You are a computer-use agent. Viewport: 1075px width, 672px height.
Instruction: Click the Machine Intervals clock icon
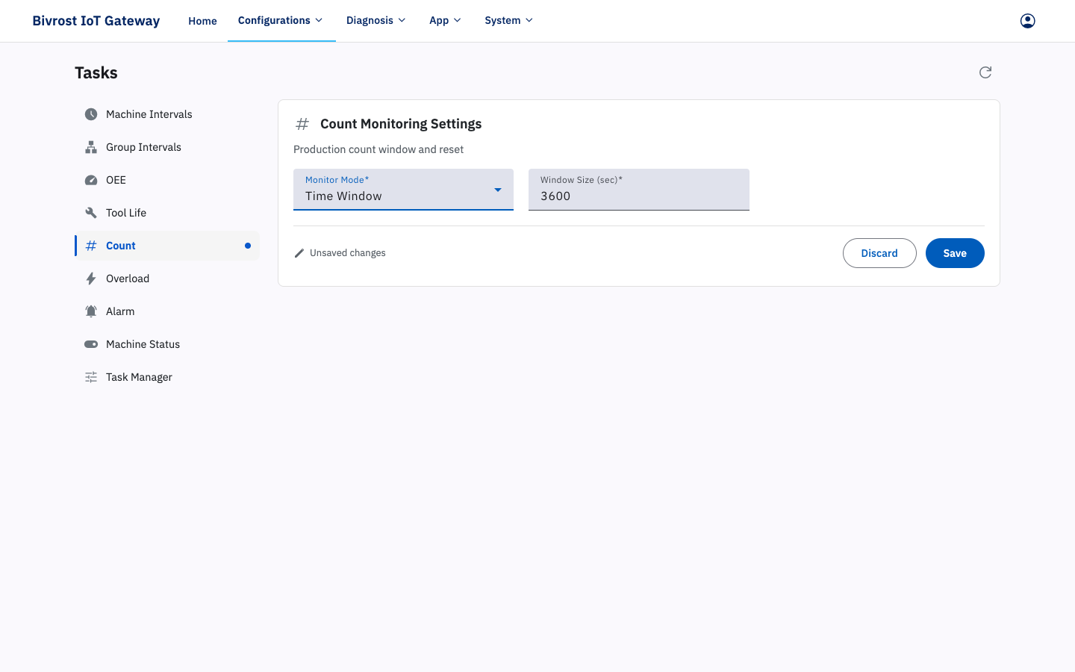pyautogui.click(x=91, y=114)
